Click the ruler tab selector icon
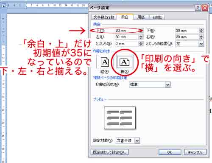The image size is (212, 163). 3,6
